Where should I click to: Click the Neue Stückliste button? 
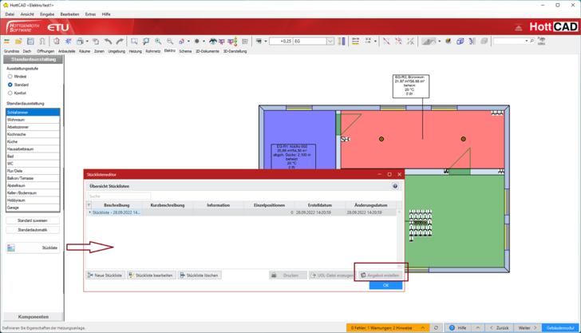pos(105,275)
